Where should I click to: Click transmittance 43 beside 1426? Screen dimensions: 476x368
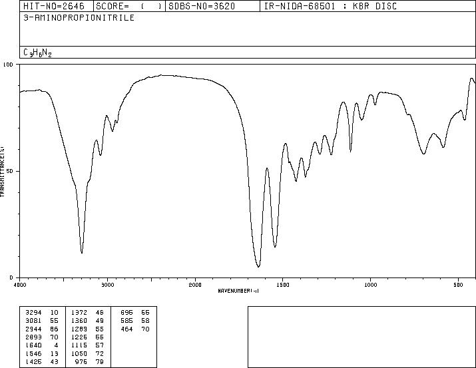55,362
